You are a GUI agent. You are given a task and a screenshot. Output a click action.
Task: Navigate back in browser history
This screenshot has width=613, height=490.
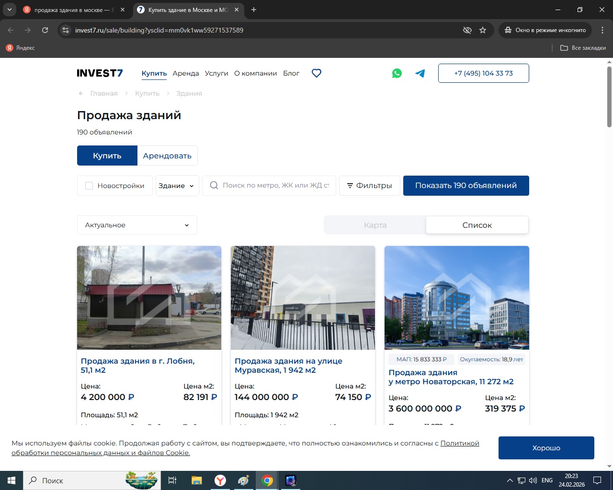point(11,30)
